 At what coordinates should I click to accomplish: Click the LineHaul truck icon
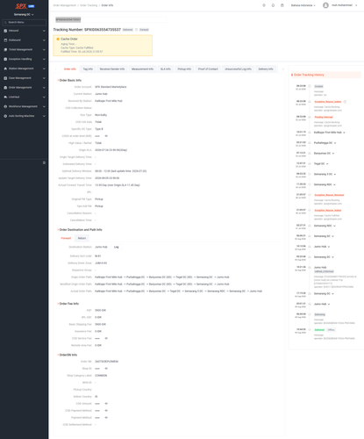point(5,97)
